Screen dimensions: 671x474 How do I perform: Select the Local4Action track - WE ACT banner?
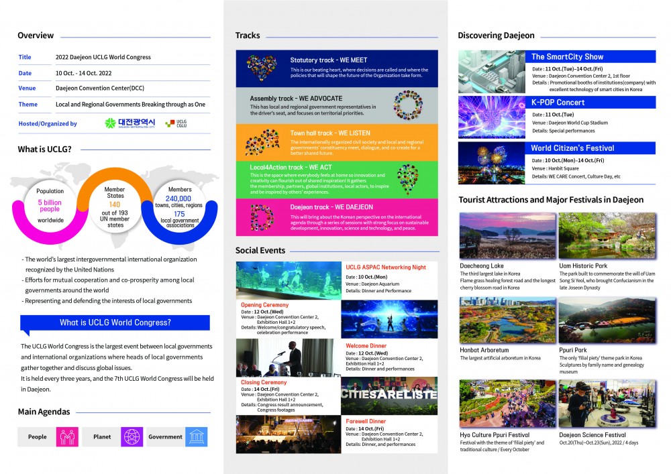(x=337, y=180)
